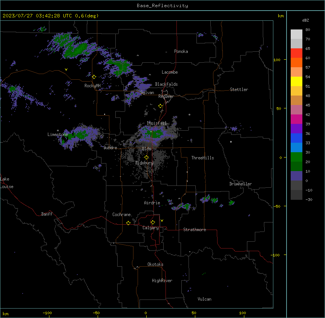
Task: Click the Base_Reflectivity title text
Action: pyautogui.click(x=162, y=6)
